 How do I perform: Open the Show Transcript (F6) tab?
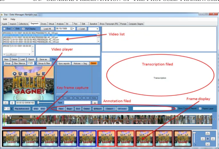coord(109,24)
